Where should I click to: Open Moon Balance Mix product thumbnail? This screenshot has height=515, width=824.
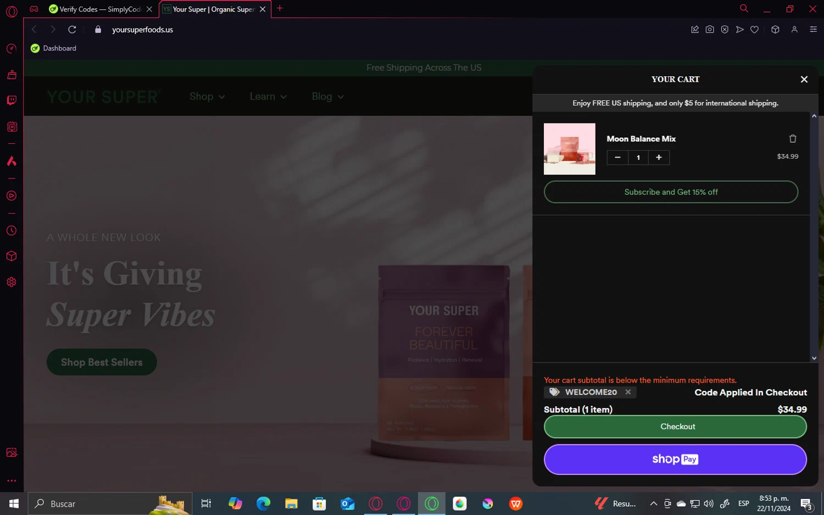point(570,149)
